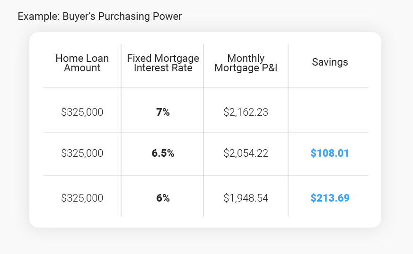Select the $325,000 amount in the 6% row
This screenshot has height=254, width=413.
[82, 198]
